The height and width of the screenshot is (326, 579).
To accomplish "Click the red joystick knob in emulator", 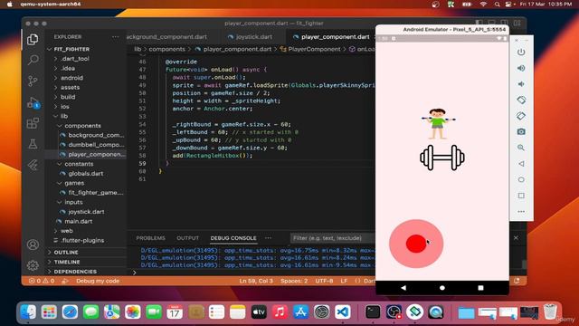I will click(x=416, y=244).
